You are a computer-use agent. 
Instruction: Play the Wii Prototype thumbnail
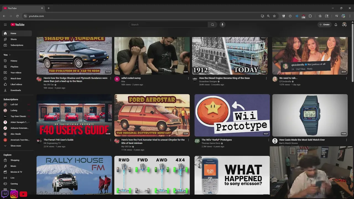click(x=232, y=115)
